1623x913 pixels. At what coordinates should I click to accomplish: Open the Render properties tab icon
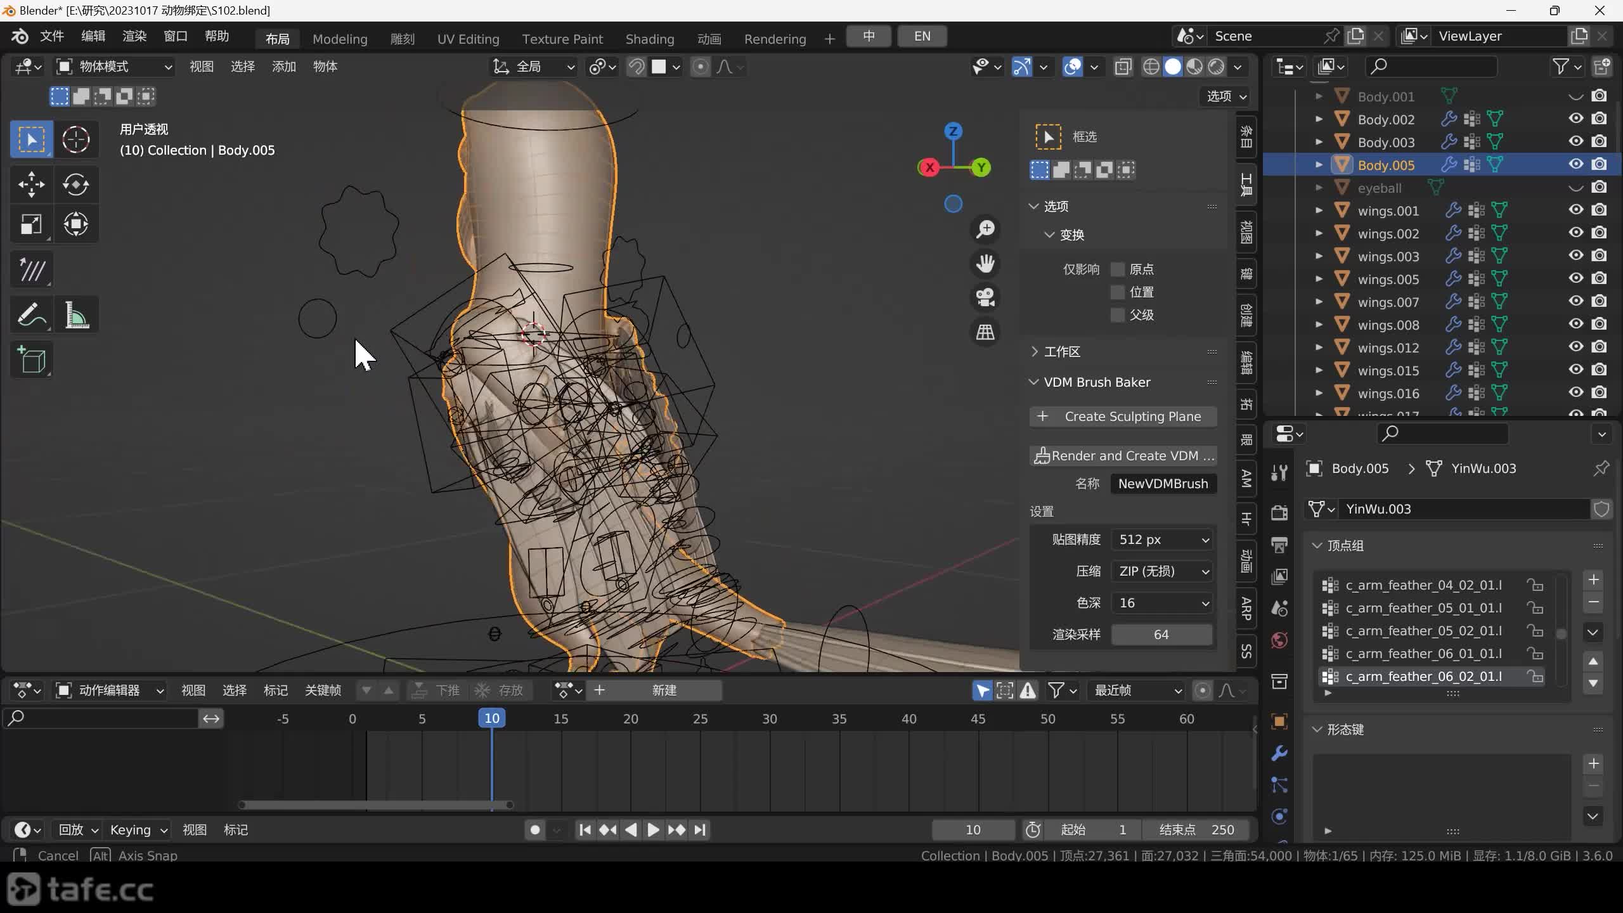1279,512
